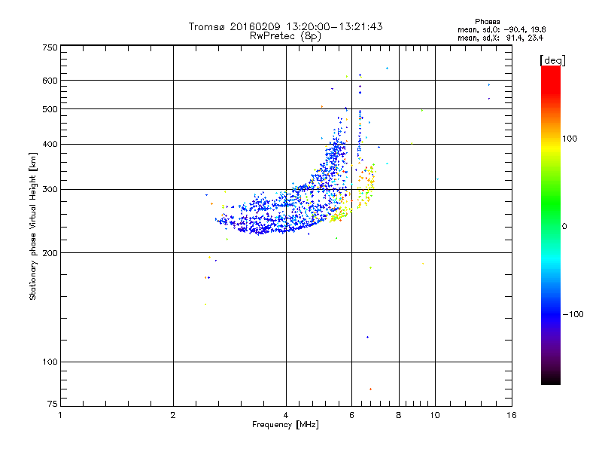Click the '[deg]' colorbar unit label
Screen dimensions: 602x452
[552, 60]
